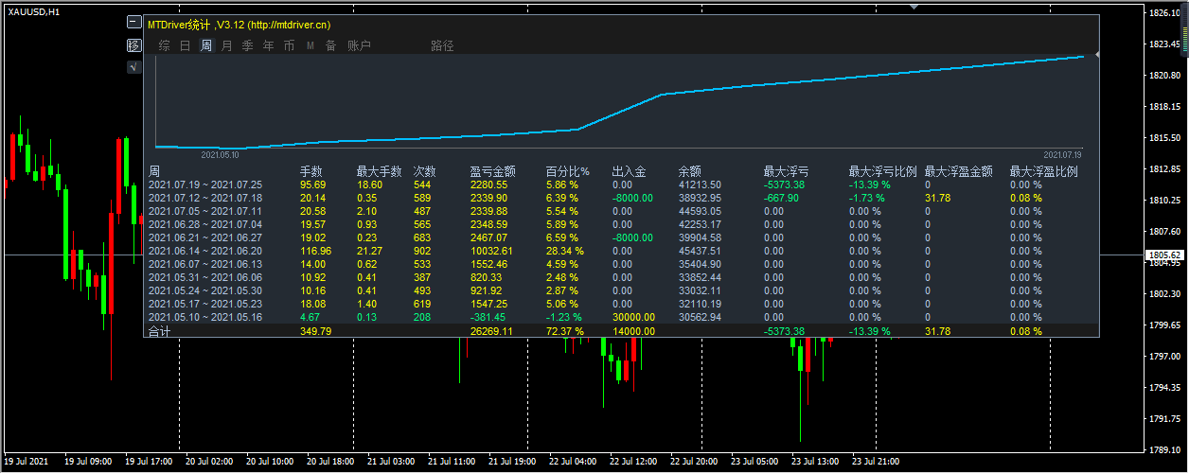The image size is (1189, 474).
Task: Select row 2021.06.21 ~ 2021.06.27
Action: tap(621, 237)
